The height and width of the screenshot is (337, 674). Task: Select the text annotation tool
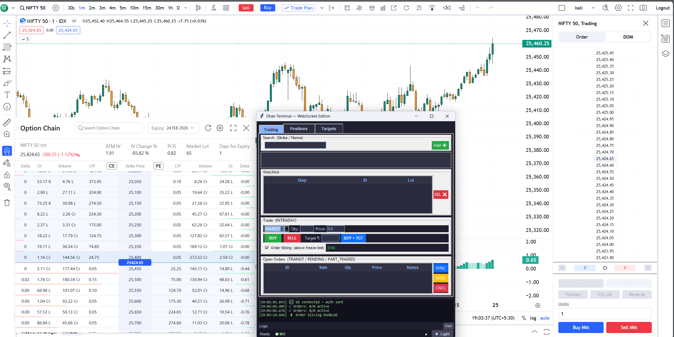7,95
